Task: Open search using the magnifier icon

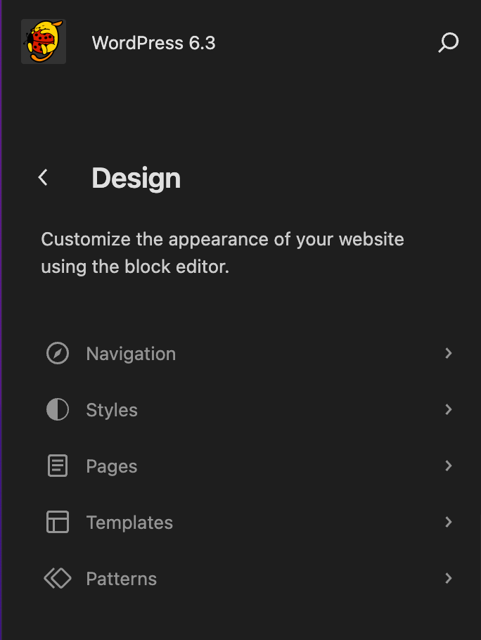Action: tap(447, 42)
